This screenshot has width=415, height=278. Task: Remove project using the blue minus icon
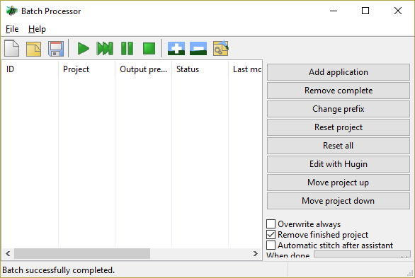(x=198, y=48)
